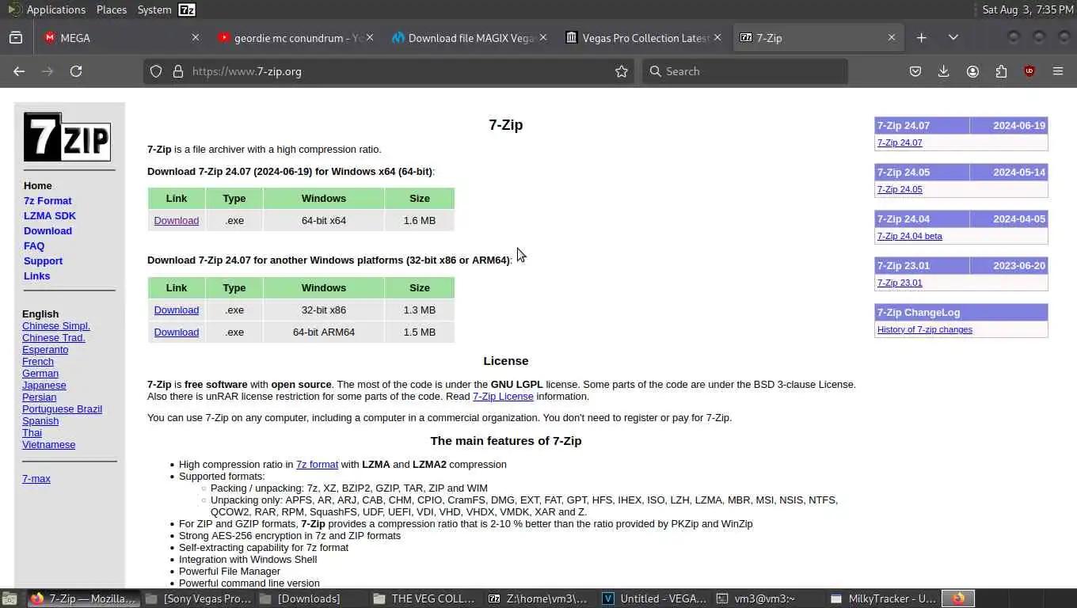Open the 7-Zip 24.07 news link

900,142
